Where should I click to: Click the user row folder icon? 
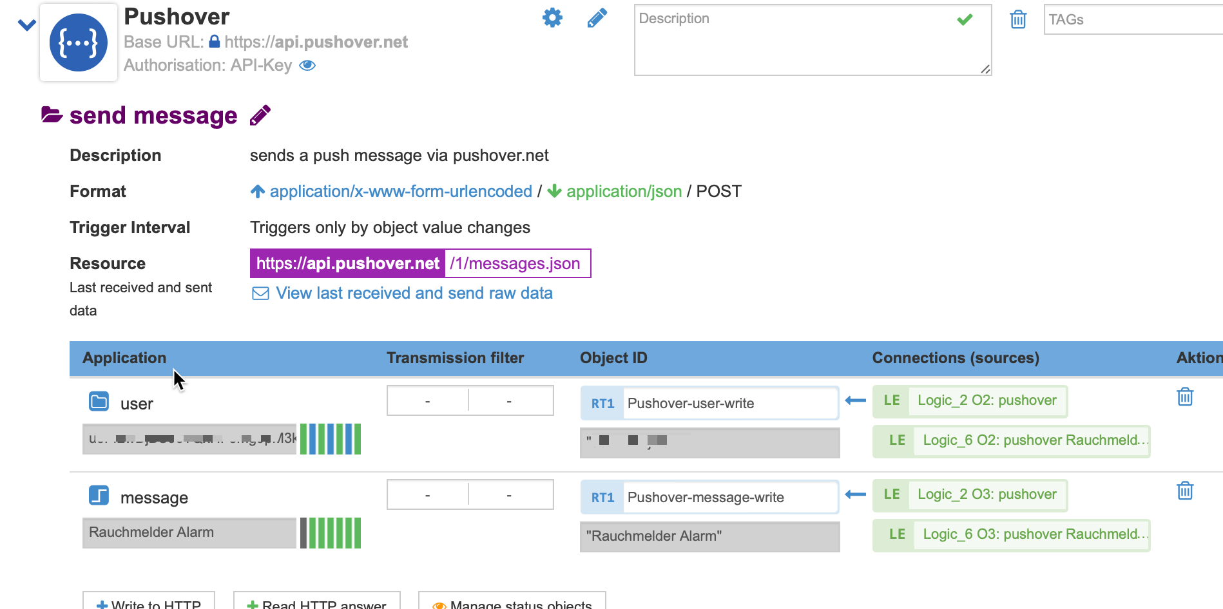click(x=99, y=402)
